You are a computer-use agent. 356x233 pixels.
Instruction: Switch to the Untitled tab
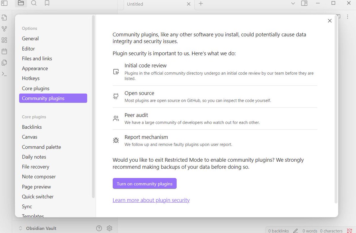[135, 4]
